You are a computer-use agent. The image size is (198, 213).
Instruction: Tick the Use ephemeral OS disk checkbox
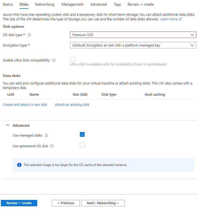82,145
